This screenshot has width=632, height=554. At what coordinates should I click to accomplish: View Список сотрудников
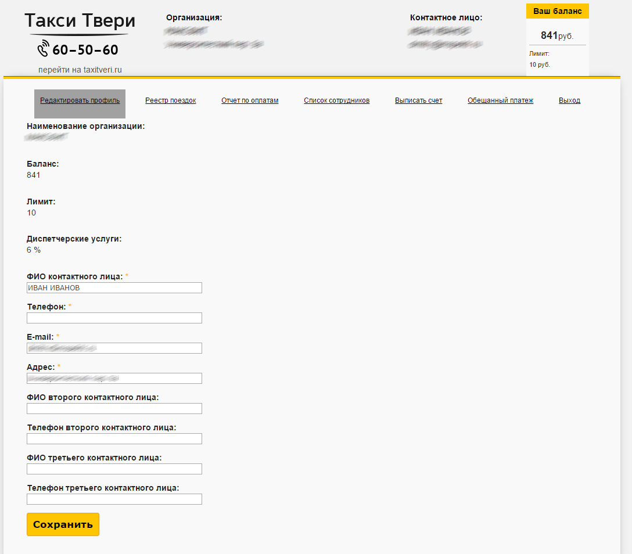coord(336,100)
